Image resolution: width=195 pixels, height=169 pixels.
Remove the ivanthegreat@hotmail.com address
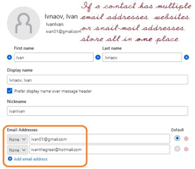point(186,149)
